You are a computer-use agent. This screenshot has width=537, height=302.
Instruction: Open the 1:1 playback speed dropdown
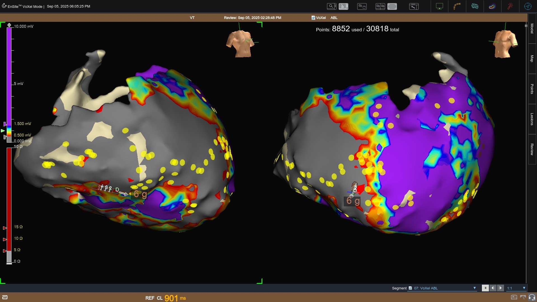pyautogui.click(x=524, y=288)
